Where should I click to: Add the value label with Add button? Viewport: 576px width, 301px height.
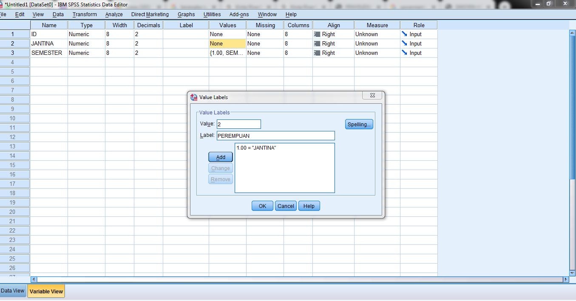pos(221,157)
